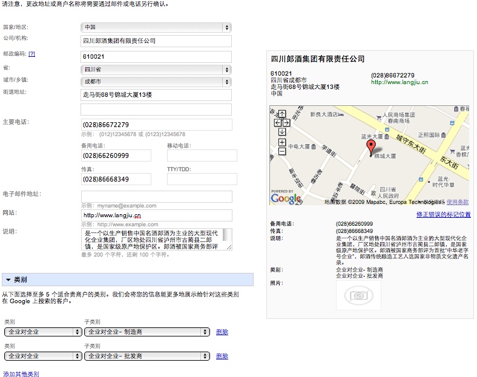Open the 城市 dropdown showing 成都市
The image size is (477, 377).
click(x=156, y=81)
